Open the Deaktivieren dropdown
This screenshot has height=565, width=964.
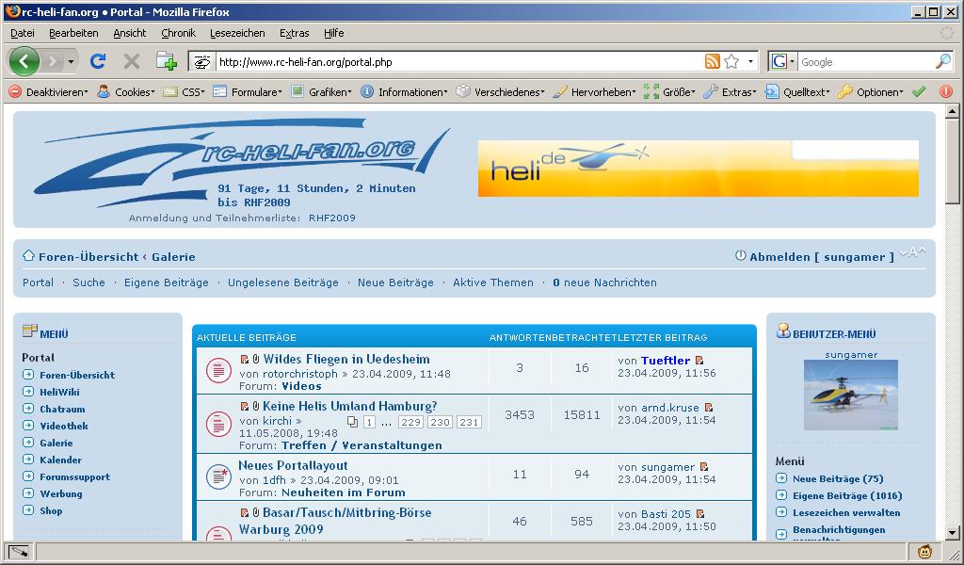(49, 91)
